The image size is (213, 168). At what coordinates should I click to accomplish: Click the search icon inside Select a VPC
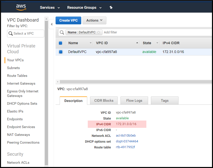[11, 33]
